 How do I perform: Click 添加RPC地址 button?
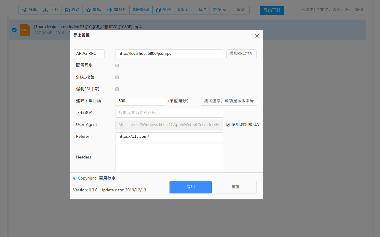coord(241,54)
